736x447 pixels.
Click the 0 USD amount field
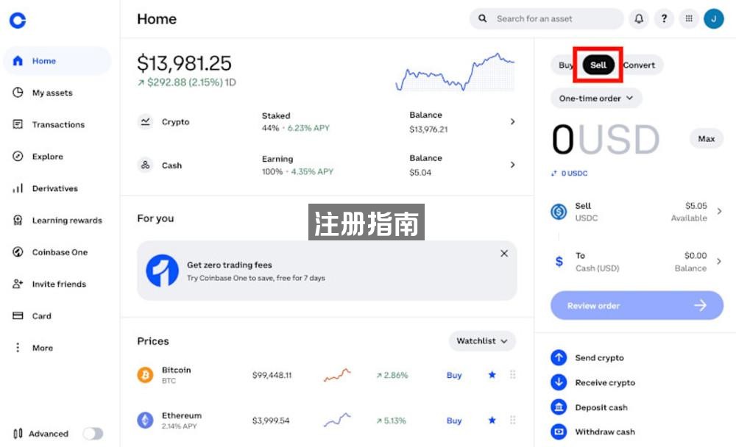click(606, 139)
